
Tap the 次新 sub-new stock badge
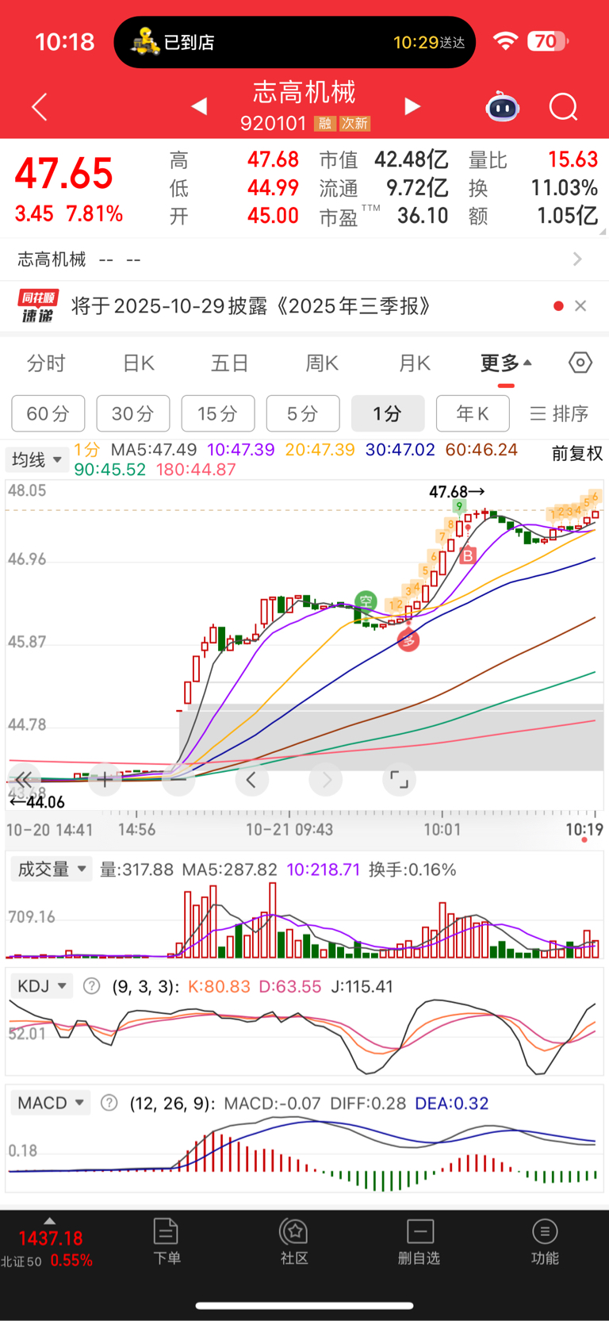pos(354,124)
